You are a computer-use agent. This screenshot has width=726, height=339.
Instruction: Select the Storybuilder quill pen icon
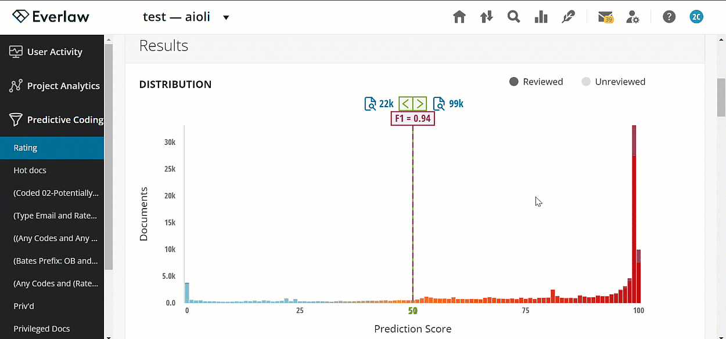[568, 17]
